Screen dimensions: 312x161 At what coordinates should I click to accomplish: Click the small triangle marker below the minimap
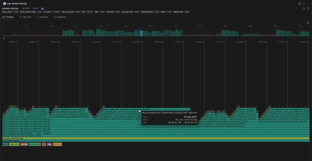(3, 38)
